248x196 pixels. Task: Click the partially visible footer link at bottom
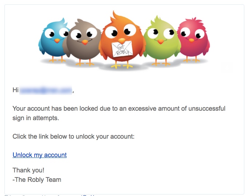88,195
